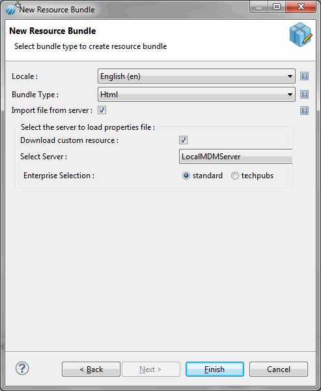
Task: Click 'Select bundle type to create resource bundle' text
Action: coord(91,46)
